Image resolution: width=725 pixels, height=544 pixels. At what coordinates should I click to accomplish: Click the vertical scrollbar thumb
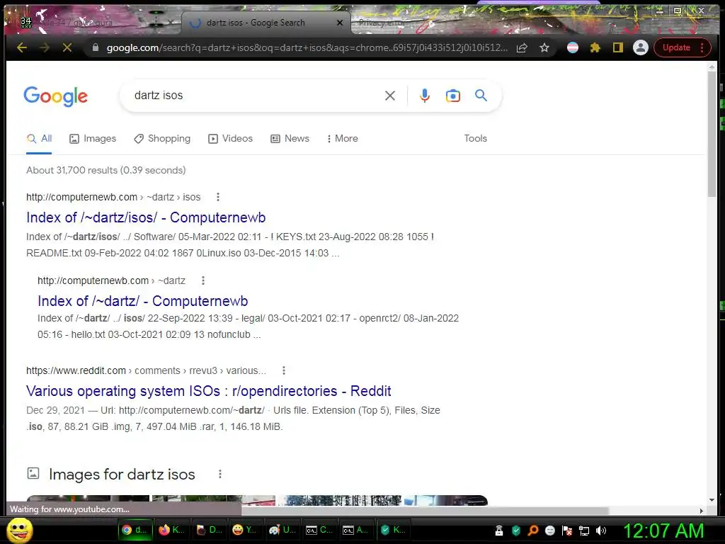click(712, 134)
